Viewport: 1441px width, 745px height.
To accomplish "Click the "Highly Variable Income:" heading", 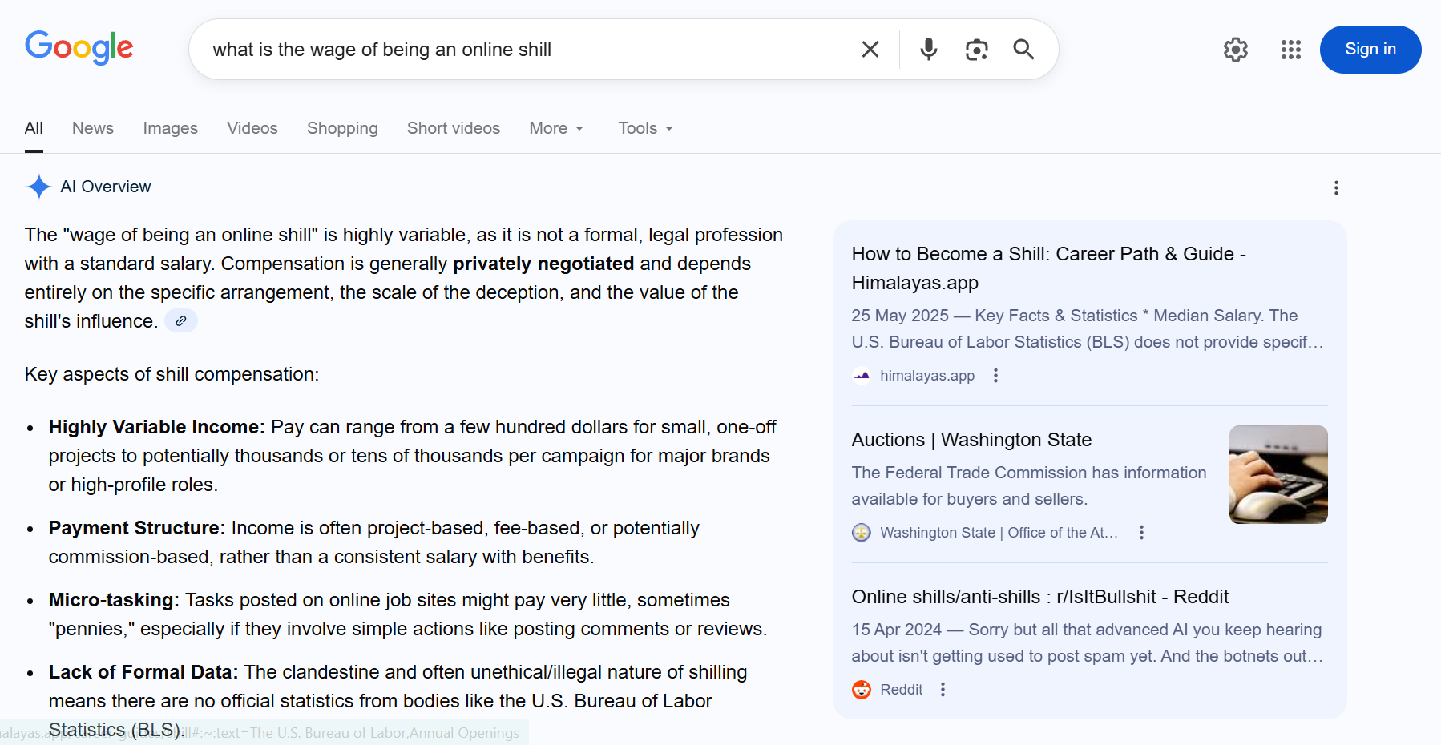I will click(156, 427).
